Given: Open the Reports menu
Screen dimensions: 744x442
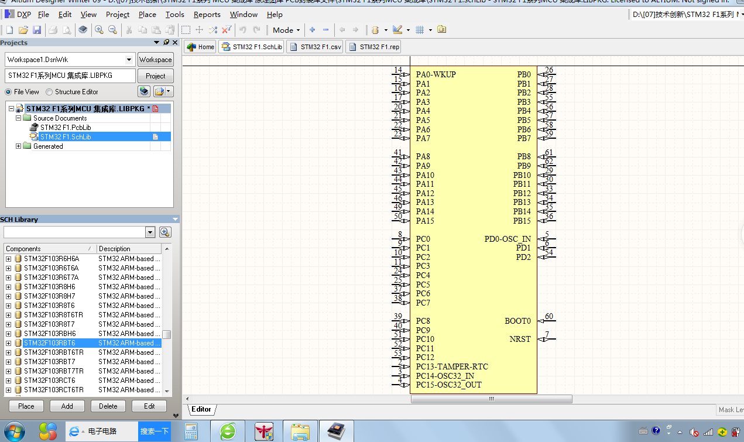Looking at the screenshot, I should tap(207, 14).
